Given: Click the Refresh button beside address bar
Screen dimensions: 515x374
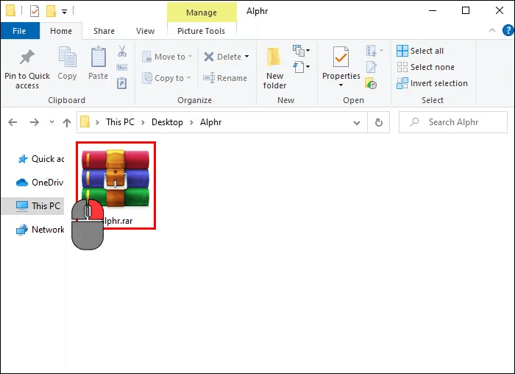Looking at the screenshot, I should point(379,122).
